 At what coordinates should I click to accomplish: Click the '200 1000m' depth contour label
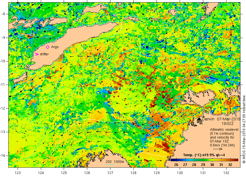(x=115, y=162)
